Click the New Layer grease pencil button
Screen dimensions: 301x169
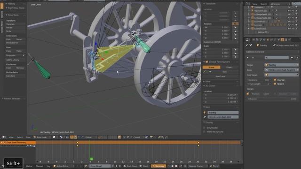click(x=221, y=76)
